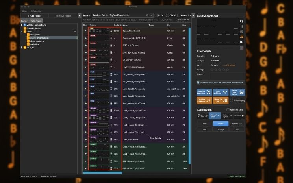This screenshot has height=183, width=293.
Task: Click the Key Shift C# Minor button
Action: click(204, 100)
